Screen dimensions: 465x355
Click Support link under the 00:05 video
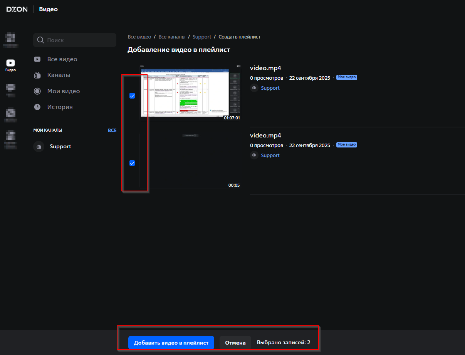[270, 156]
